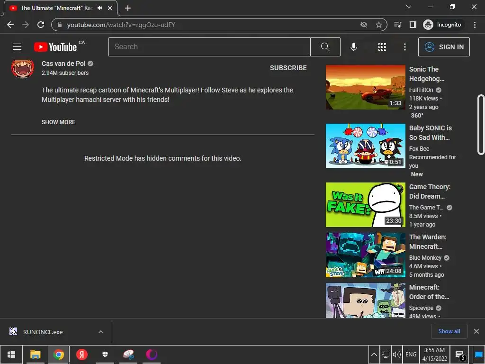Reload the page with refresh icon
Image resolution: width=485 pixels, height=364 pixels.
point(41,25)
